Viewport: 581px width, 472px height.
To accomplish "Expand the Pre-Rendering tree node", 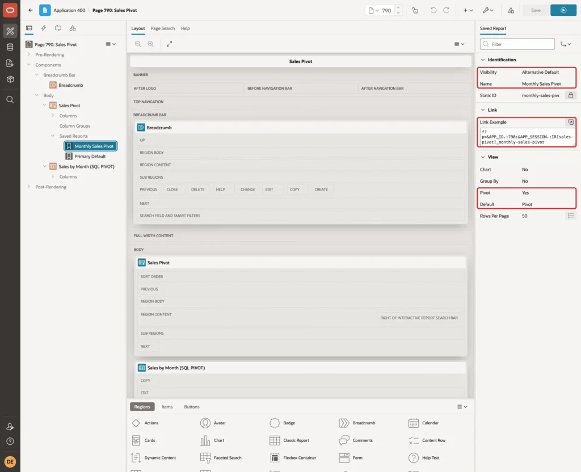I will tap(29, 54).
